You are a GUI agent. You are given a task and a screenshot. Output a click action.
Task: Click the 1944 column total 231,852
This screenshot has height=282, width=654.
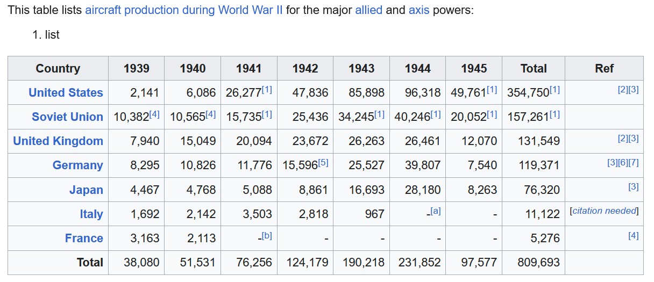(x=420, y=262)
